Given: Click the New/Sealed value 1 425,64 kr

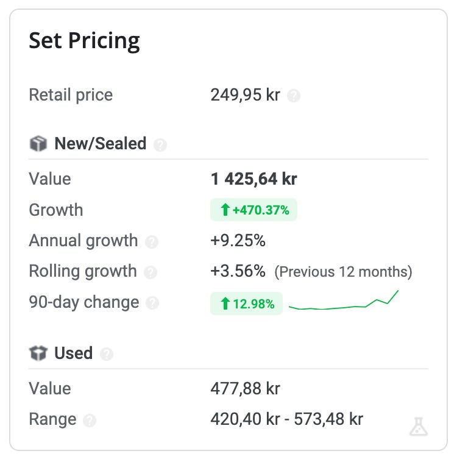Looking at the screenshot, I should [253, 179].
